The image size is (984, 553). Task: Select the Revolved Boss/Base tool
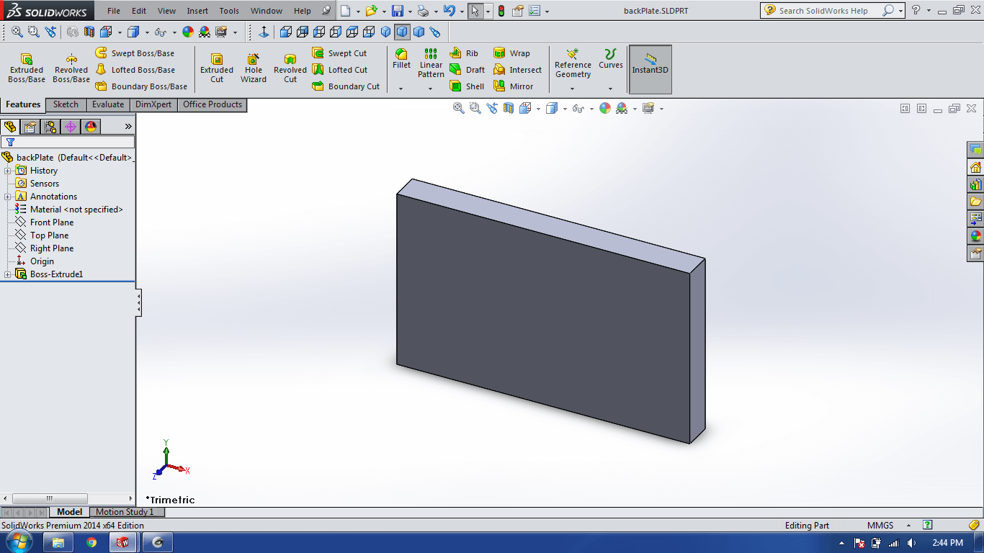click(x=71, y=68)
